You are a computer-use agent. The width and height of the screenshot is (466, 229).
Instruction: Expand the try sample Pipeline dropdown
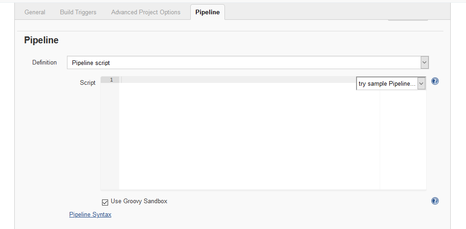click(391, 83)
